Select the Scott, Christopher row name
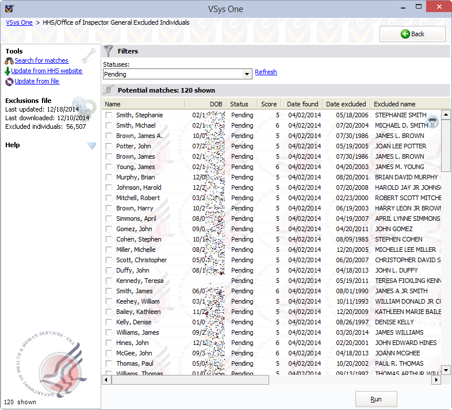452x410 pixels. (x=141, y=260)
